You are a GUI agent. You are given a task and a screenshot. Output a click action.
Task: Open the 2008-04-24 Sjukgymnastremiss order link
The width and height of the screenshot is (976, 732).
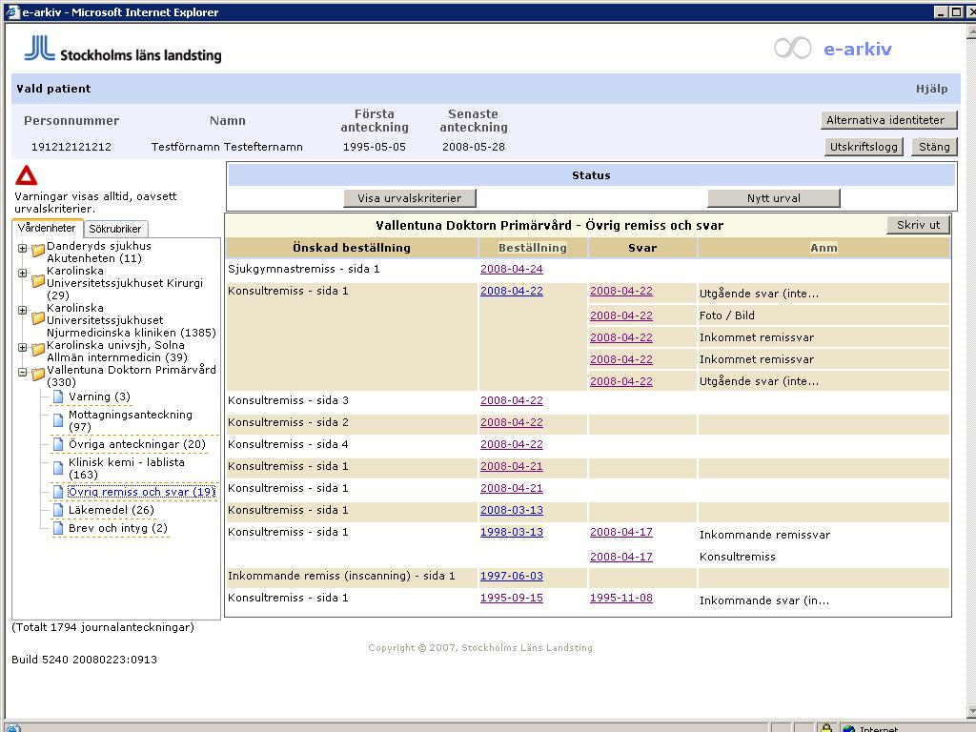(512, 269)
